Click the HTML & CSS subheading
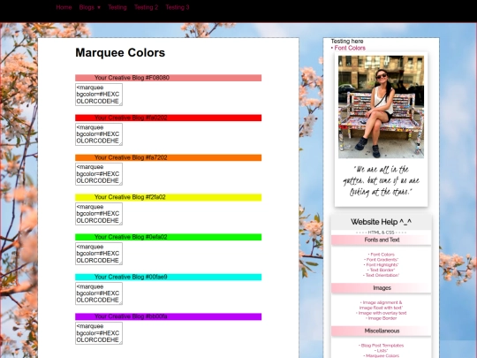This screenshot has width=477, height=358. click(x=382, y=232)
